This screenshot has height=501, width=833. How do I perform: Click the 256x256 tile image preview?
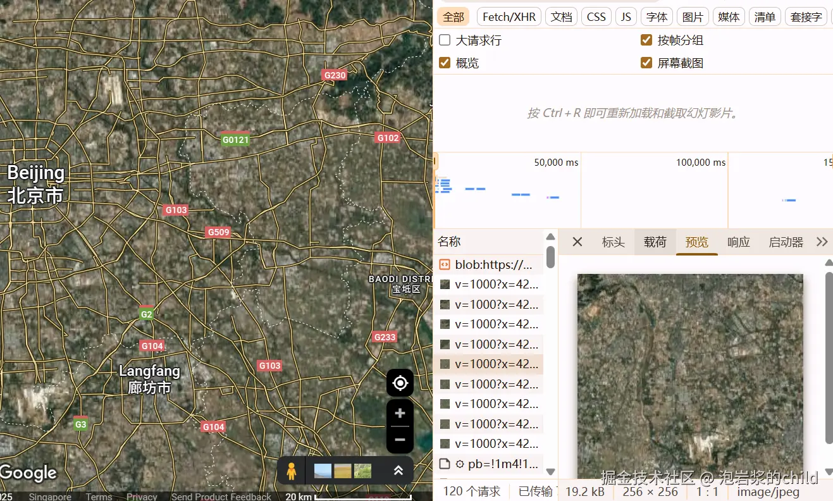(x=690, y=376)
